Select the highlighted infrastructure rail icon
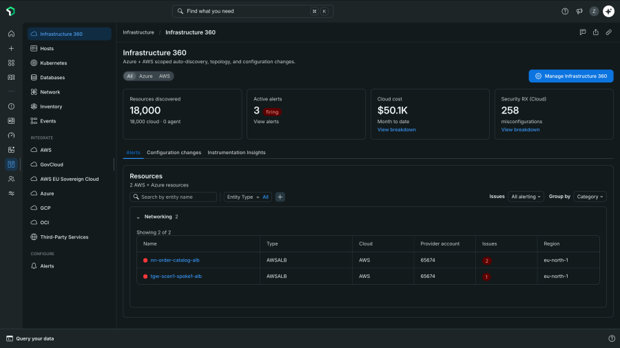The height and width of the screenshot is (348, 620). pyautogui.click(x=11, y=164)
